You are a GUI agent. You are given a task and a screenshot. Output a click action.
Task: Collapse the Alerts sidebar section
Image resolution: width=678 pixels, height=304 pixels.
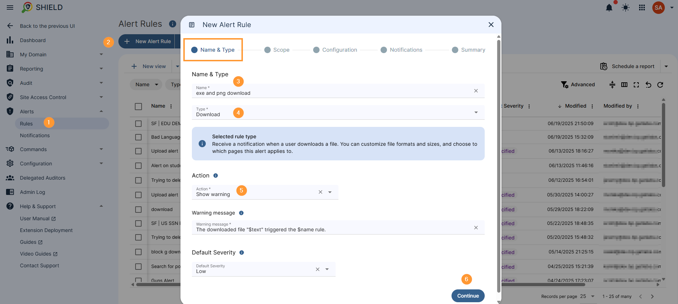point(101,112)
